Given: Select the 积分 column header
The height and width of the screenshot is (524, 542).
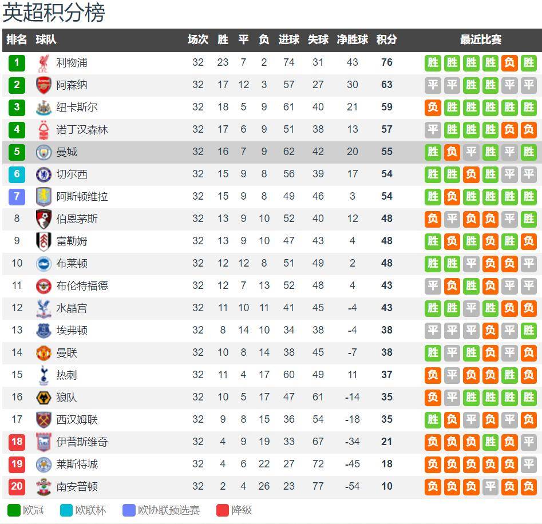Looking at the screenshot, I should (x=386, y=39).
